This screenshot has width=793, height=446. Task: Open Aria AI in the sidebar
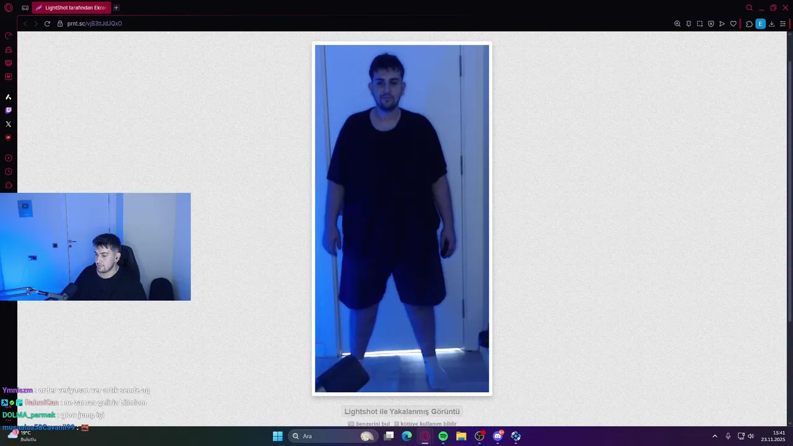pos(8,97)
